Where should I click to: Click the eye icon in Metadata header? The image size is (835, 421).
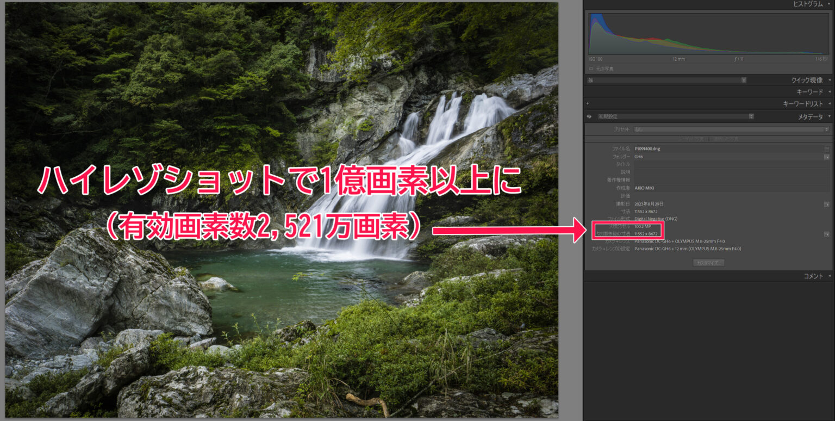point(589,116)
